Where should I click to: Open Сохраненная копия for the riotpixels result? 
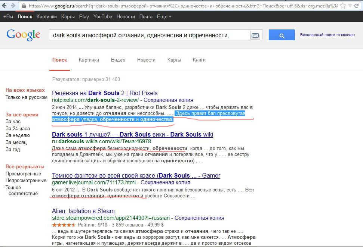click(x=168, y=100)
